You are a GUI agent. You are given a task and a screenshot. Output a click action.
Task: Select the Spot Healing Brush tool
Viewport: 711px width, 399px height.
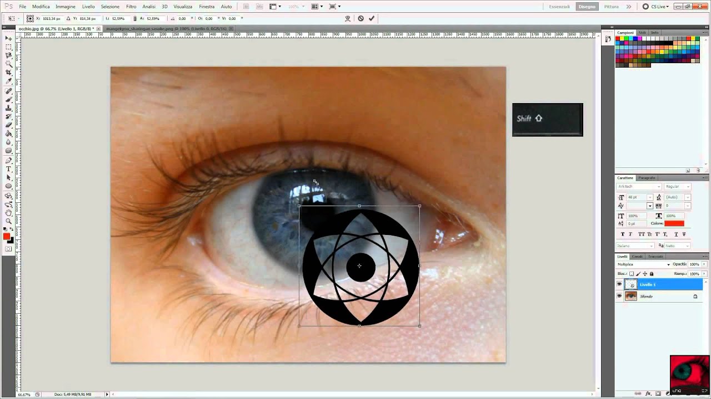coord(8,91)
